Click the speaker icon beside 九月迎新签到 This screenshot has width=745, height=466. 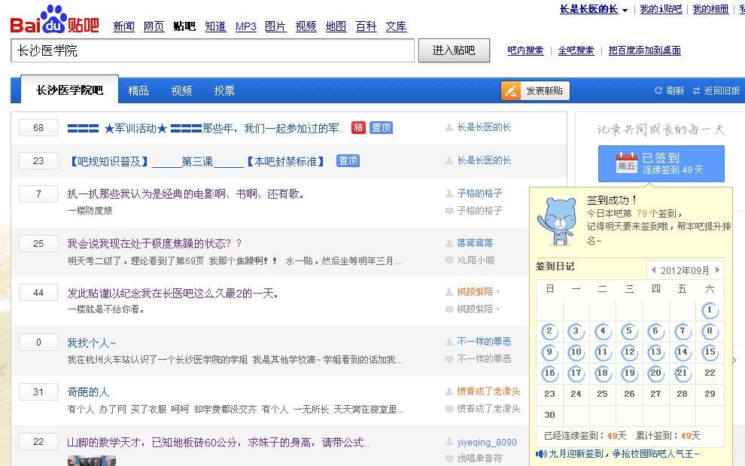click(x=541, y=454)
